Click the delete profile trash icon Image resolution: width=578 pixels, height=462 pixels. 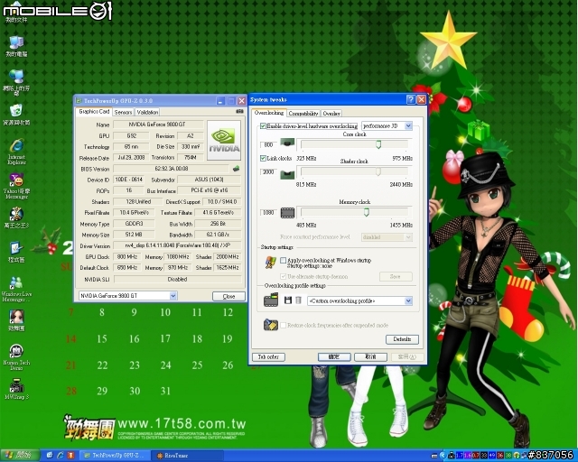pyautogui.click(x=298, y=300)
